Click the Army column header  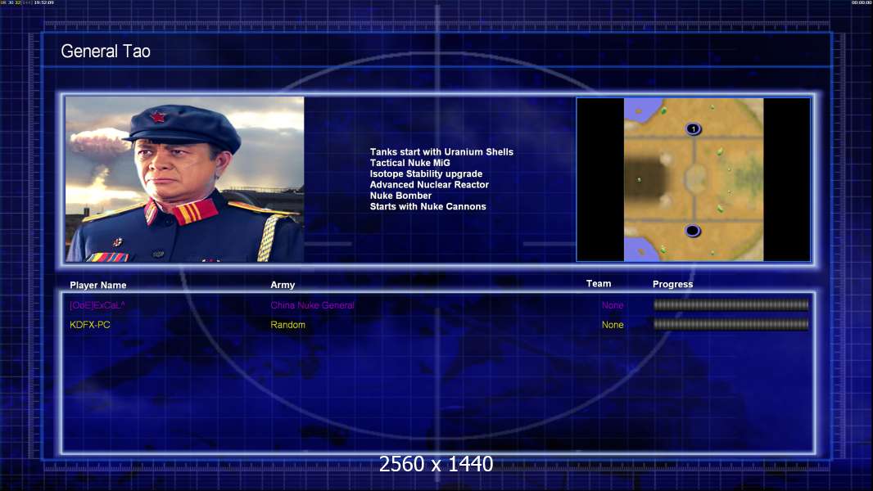(x=283, y=285)
